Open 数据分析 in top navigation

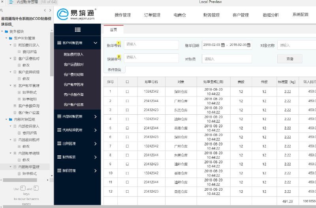pyautogui.click(x=271, y=15)
